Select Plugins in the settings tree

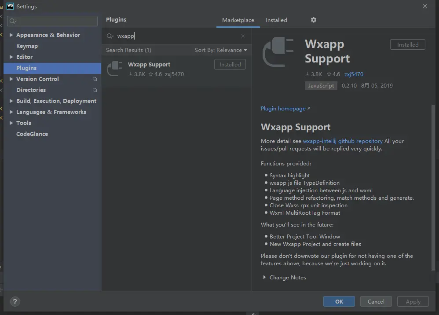52,68
